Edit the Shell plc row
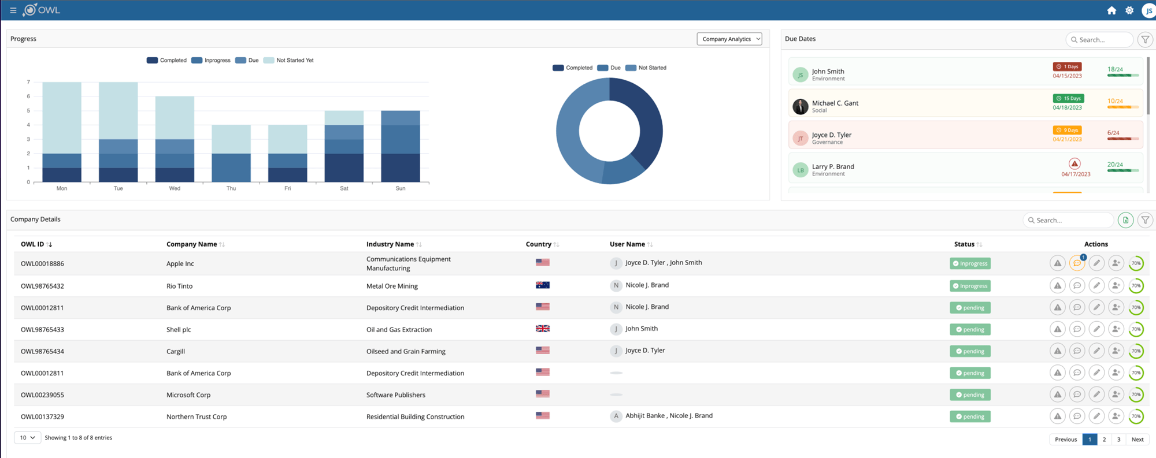Image resolution: width=1156 pixels, height=458 pixels. (1096, 329)
